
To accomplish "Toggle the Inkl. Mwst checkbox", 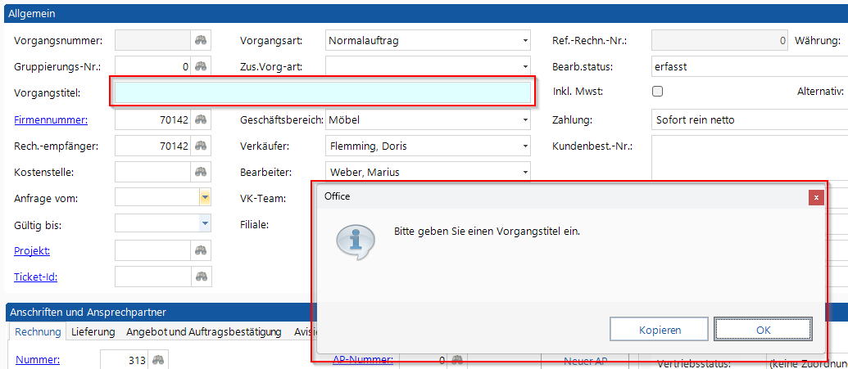I will pyautogui.click(x=657, y=92).
